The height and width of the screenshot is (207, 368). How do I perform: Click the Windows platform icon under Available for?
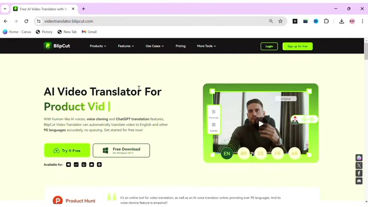click(x=68, y=164)
